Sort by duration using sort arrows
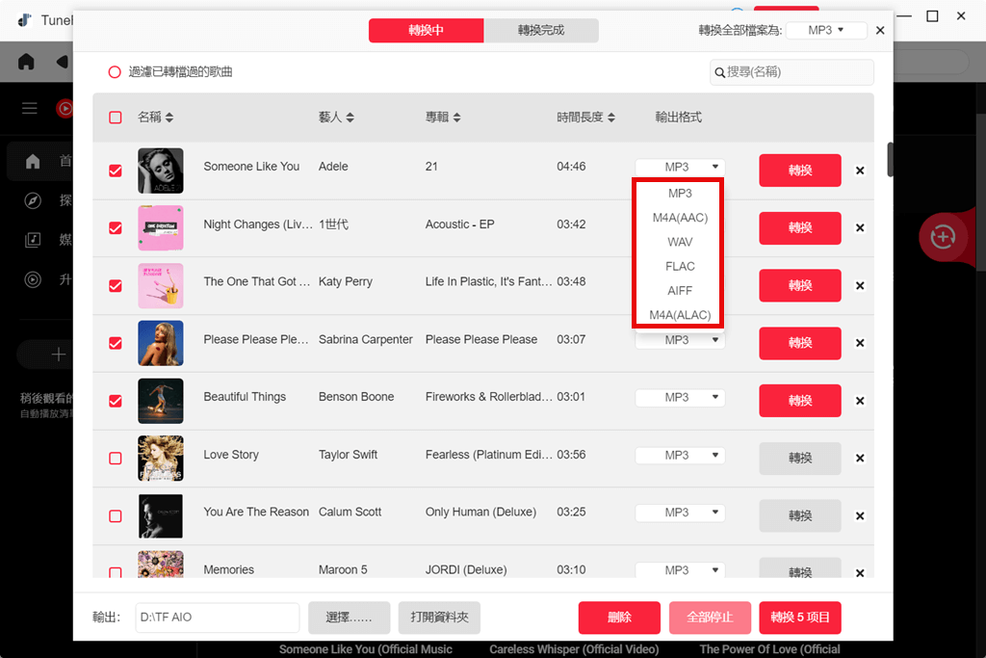Screen dimensions: 986x658 (611, 117)
